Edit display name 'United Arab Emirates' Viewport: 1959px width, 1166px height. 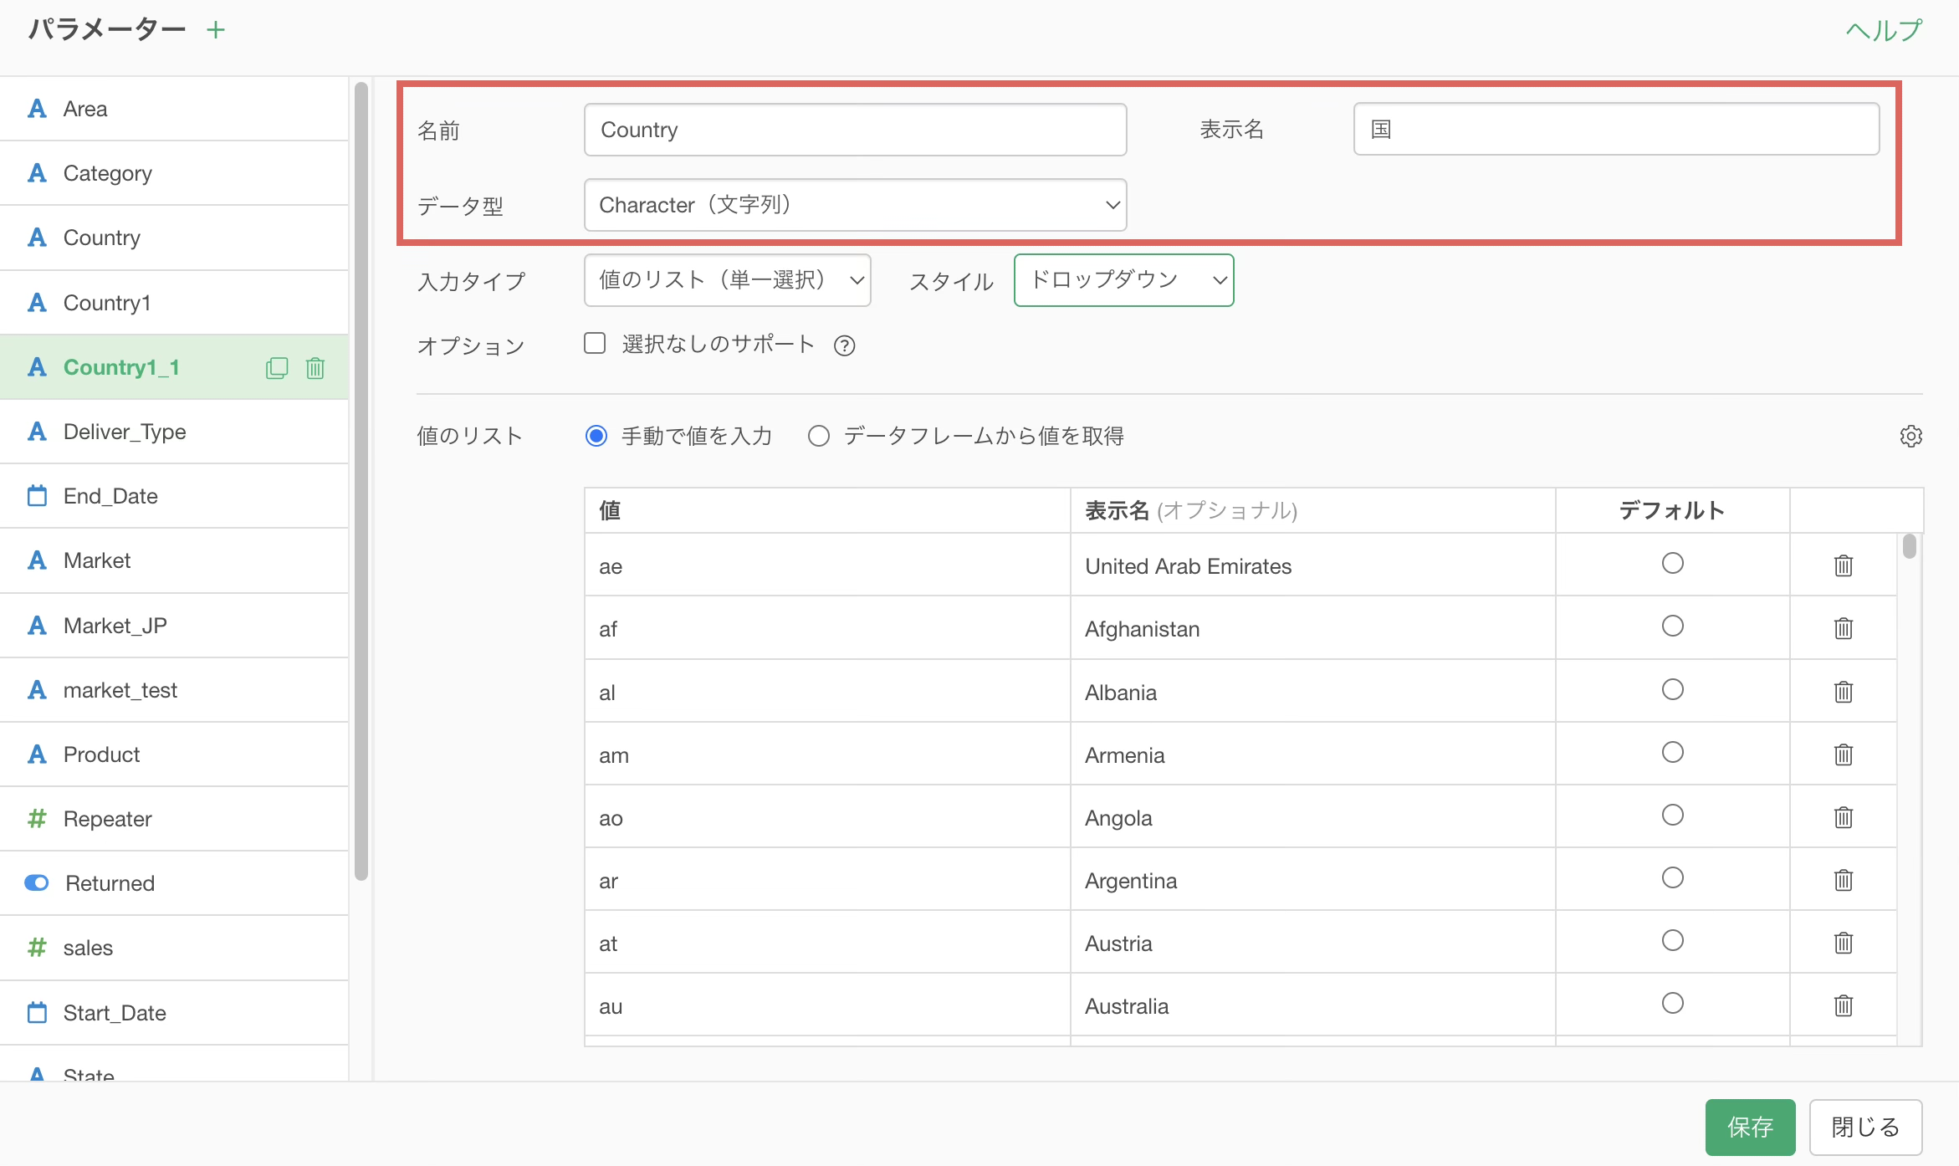point(1312,565)
